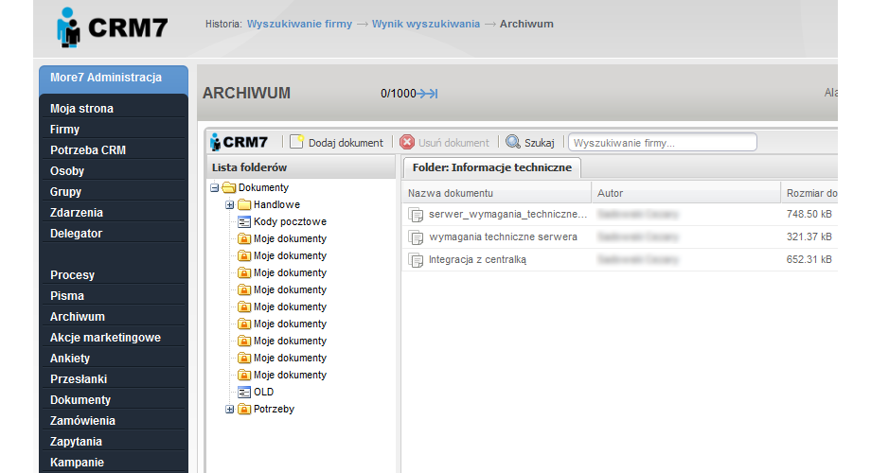
Task: Click the red Usuń dokument icon
Action: coord(407,142)
